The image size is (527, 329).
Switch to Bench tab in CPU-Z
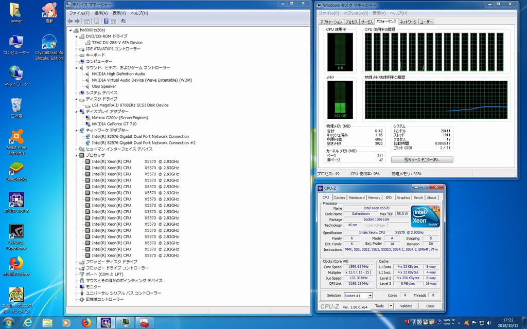pyautogui.click(x=418, y=198)
